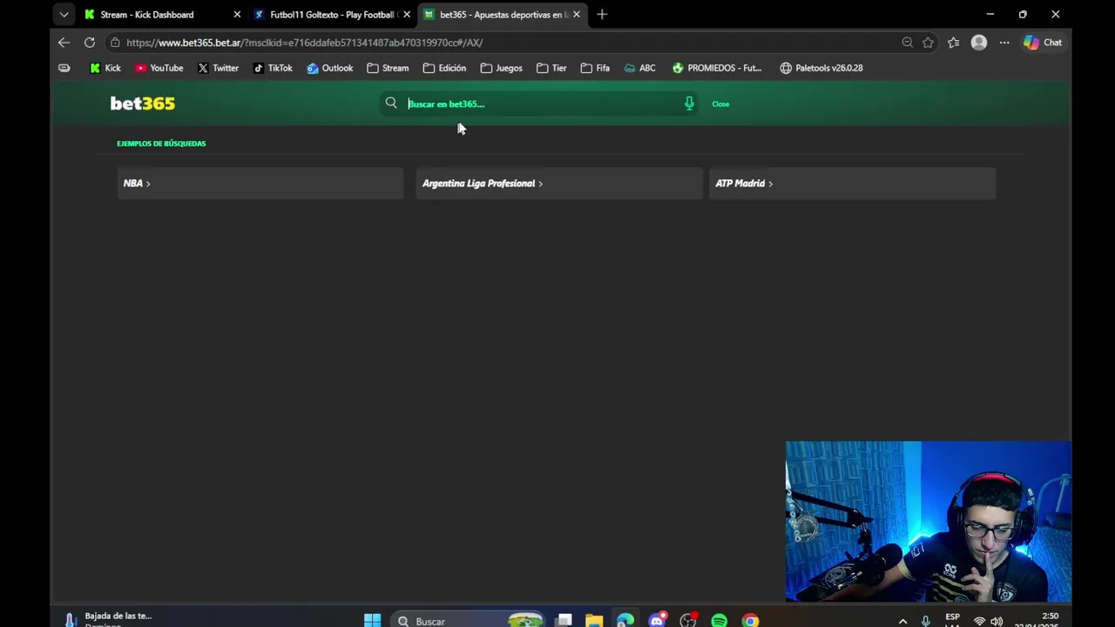Open the ABC bookmark

pyautogui.click(x=639, y=68)
